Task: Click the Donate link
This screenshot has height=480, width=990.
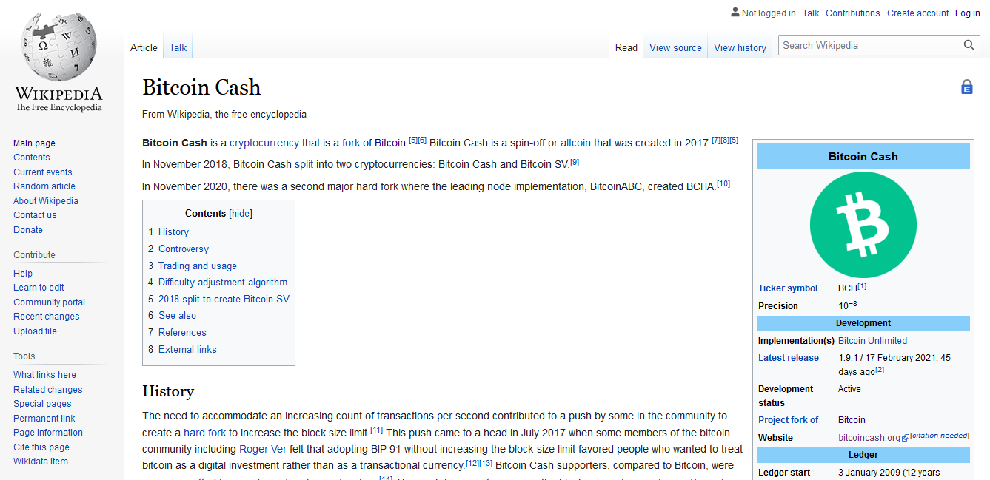Action: click(x=28, y=230)
